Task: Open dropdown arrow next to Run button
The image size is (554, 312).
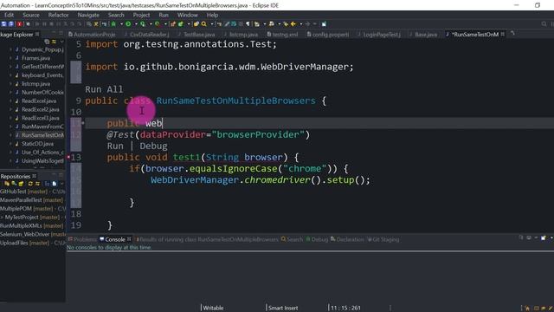Action: (136, 24)
